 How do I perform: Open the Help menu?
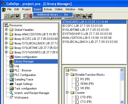click(81, 9)
